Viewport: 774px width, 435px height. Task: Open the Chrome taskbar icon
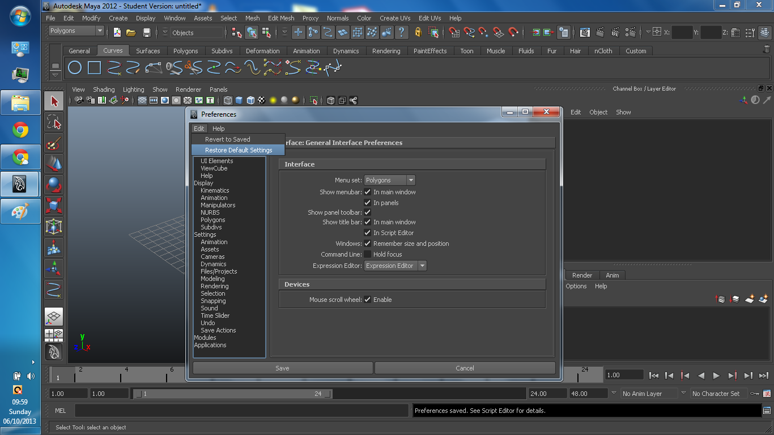(20, 131)
